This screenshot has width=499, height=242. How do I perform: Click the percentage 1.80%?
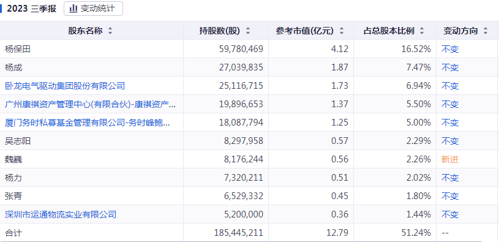[x=418, y=196]
